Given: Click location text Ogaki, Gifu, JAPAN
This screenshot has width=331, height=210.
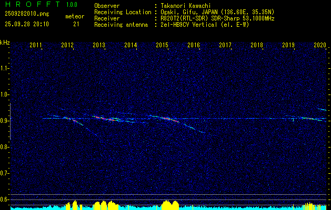Looking at the screenshot, I should [x=190, y=12].
